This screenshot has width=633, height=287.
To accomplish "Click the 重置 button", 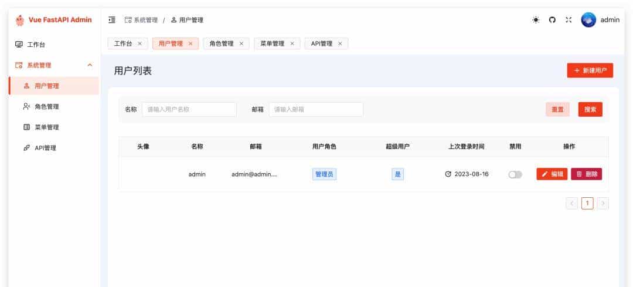I will [x=557, y=110].
